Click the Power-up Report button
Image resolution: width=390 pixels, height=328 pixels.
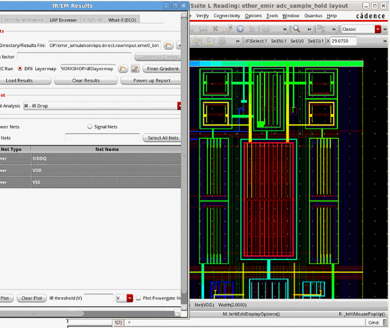point(152,81)
